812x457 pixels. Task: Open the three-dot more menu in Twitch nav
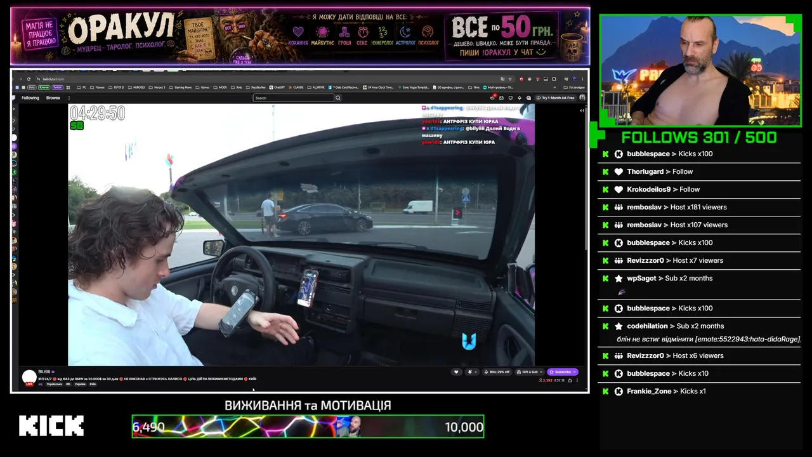69,98
